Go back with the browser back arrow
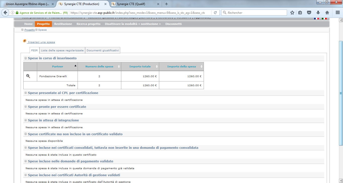 pyautogui.click(x=5, y=13)
